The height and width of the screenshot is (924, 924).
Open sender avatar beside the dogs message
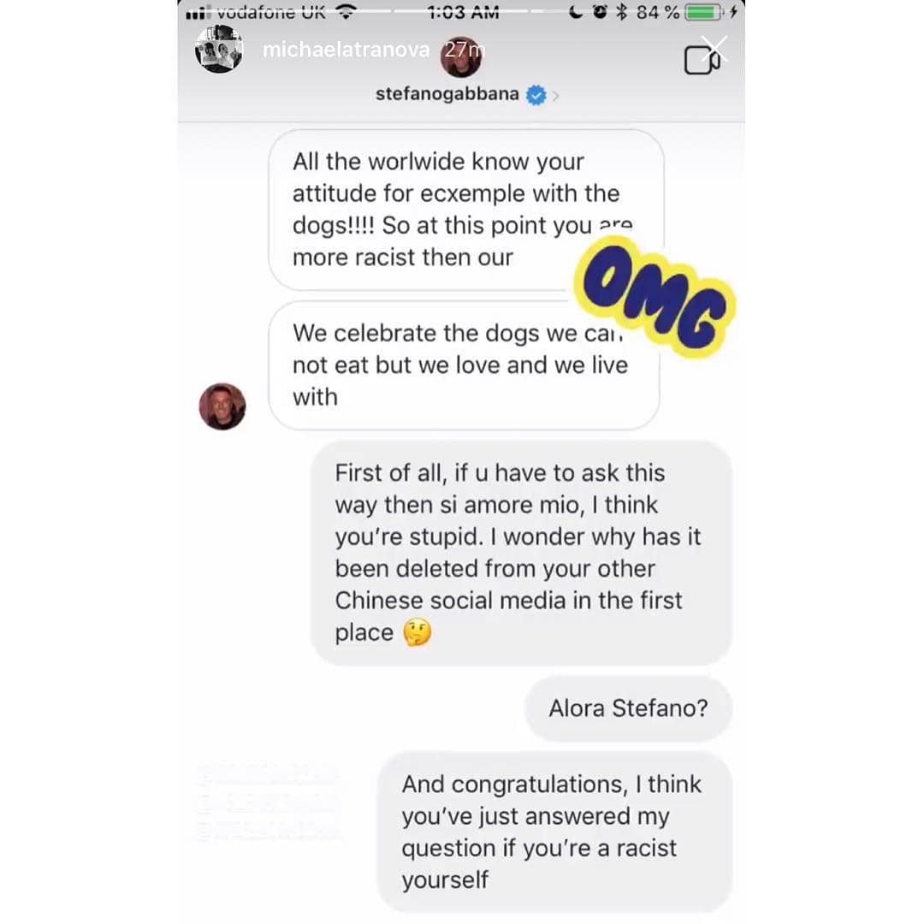coord(222,406)
